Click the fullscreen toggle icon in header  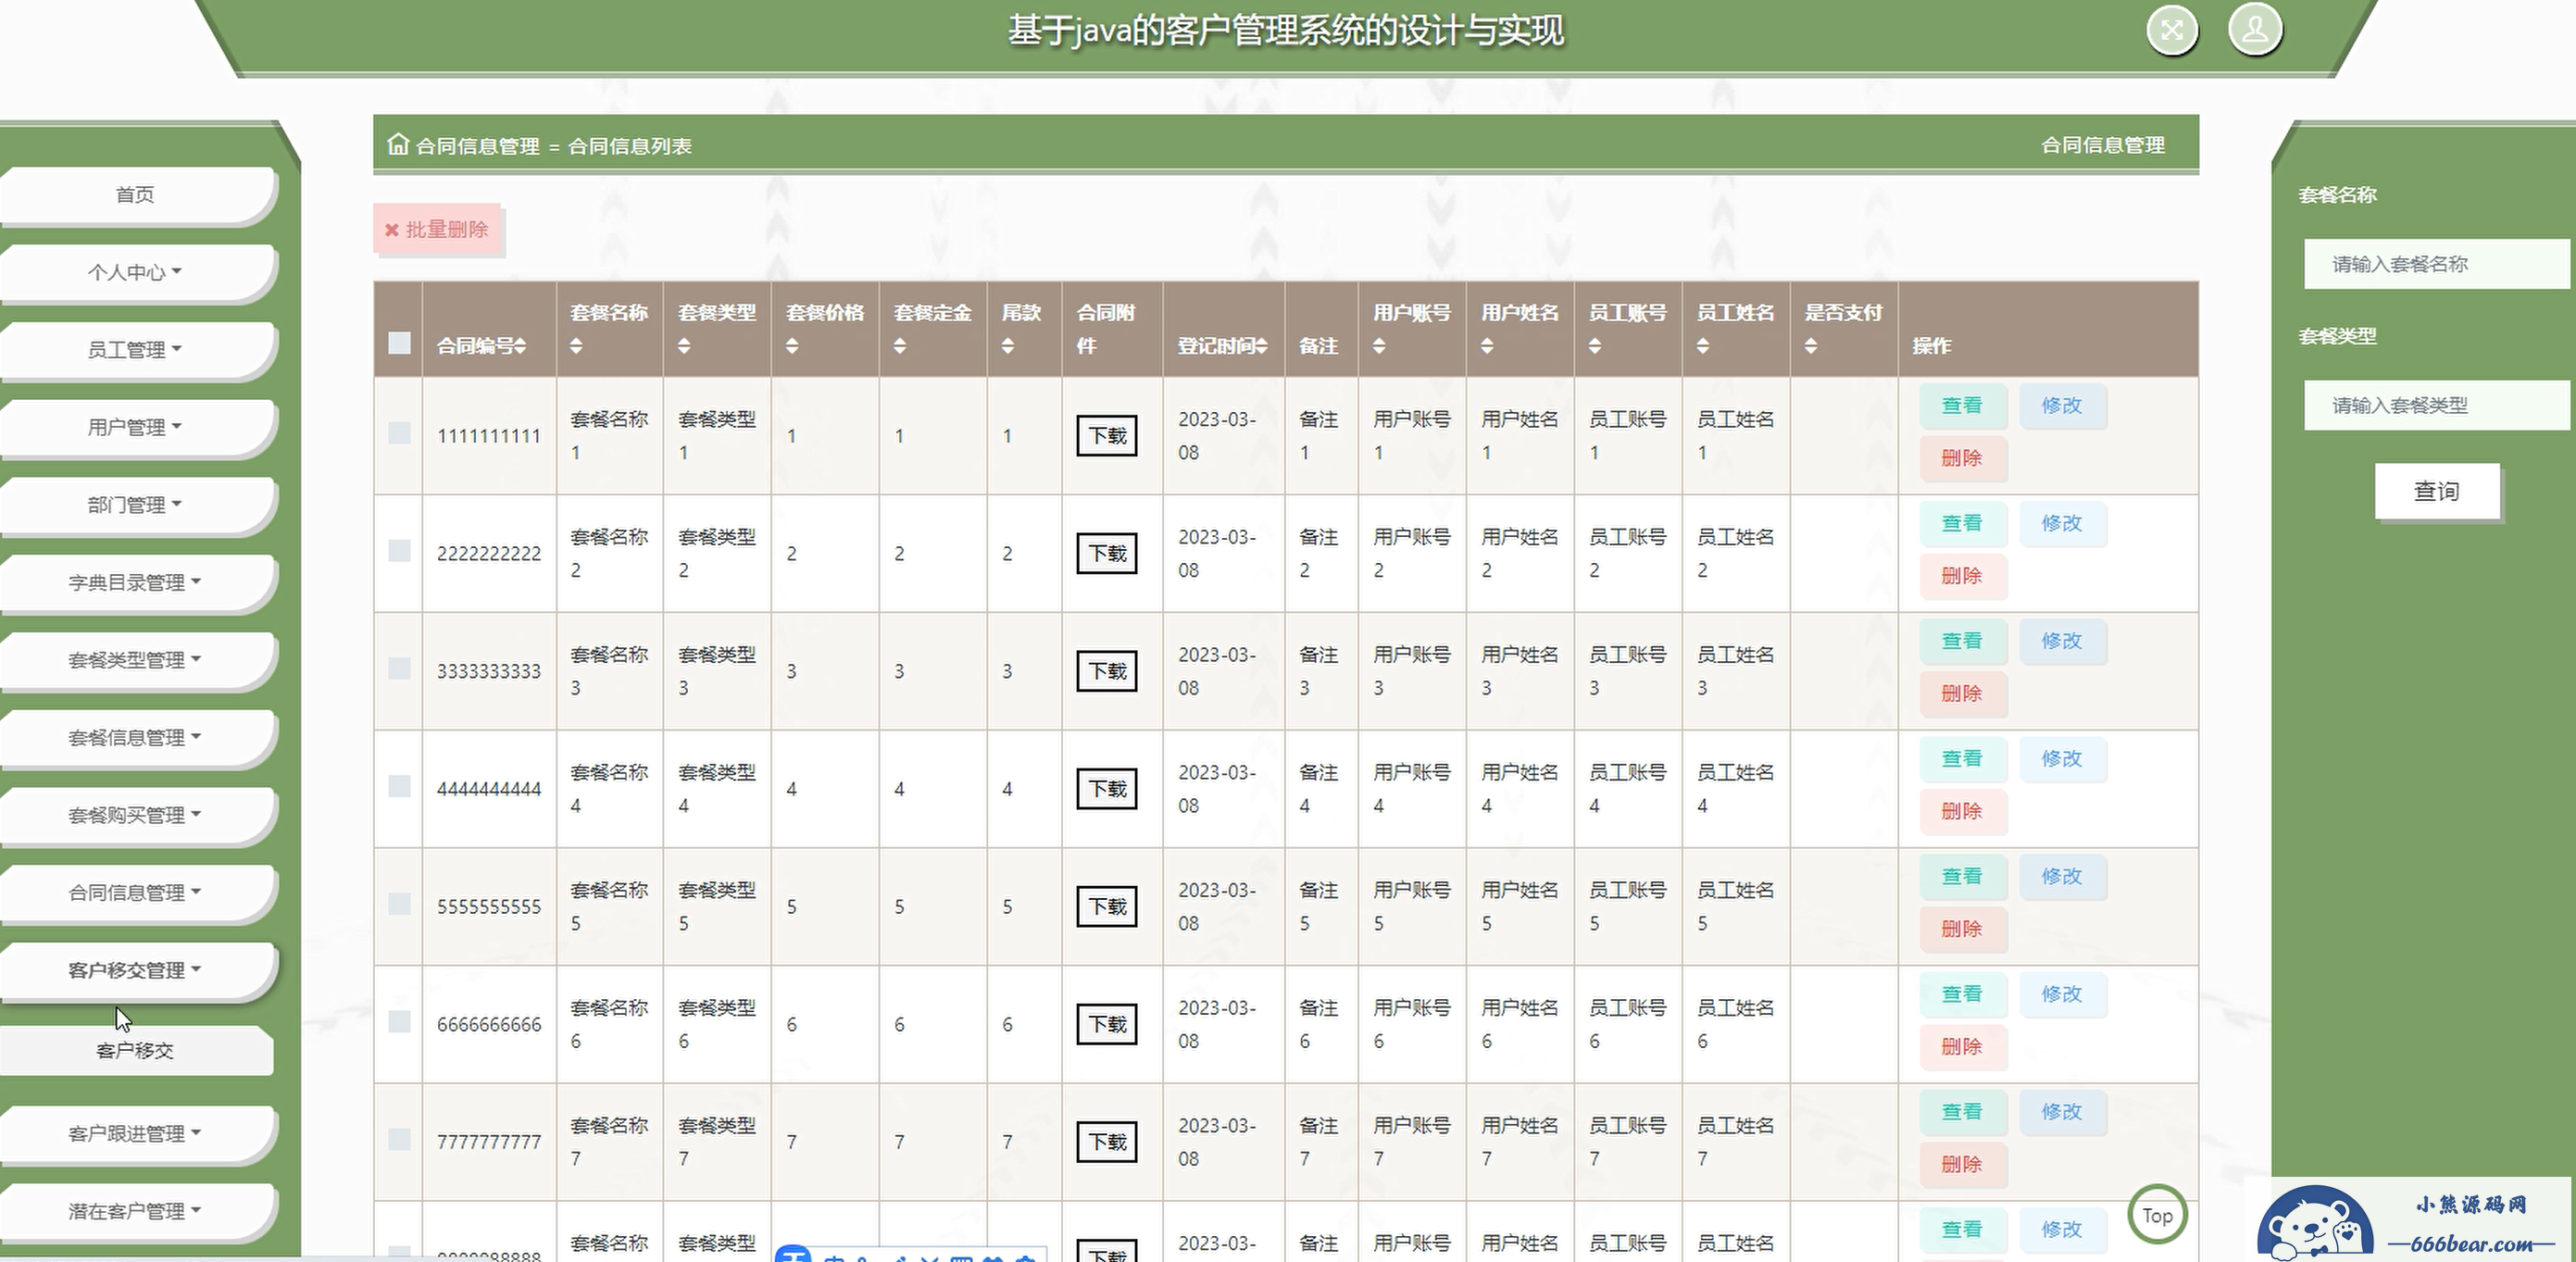[x=2172, y=30]
